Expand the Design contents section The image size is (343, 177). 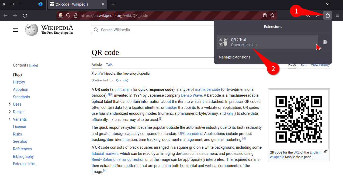click(x=10, y=112)
